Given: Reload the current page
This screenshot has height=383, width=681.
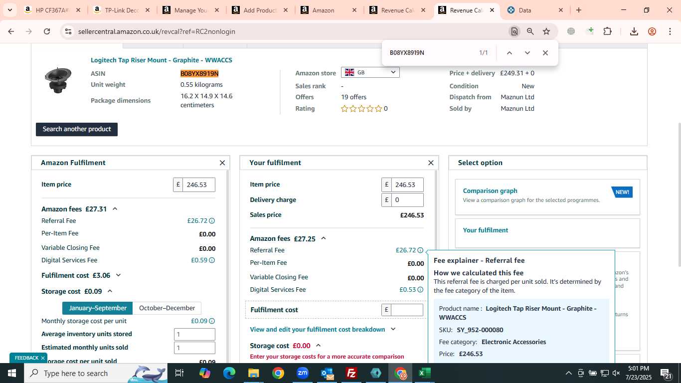Looking at the screenshot, I should [47, 31].
